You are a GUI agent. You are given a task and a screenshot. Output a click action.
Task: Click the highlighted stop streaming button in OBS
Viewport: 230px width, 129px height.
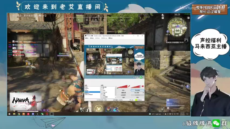point(137,90)
